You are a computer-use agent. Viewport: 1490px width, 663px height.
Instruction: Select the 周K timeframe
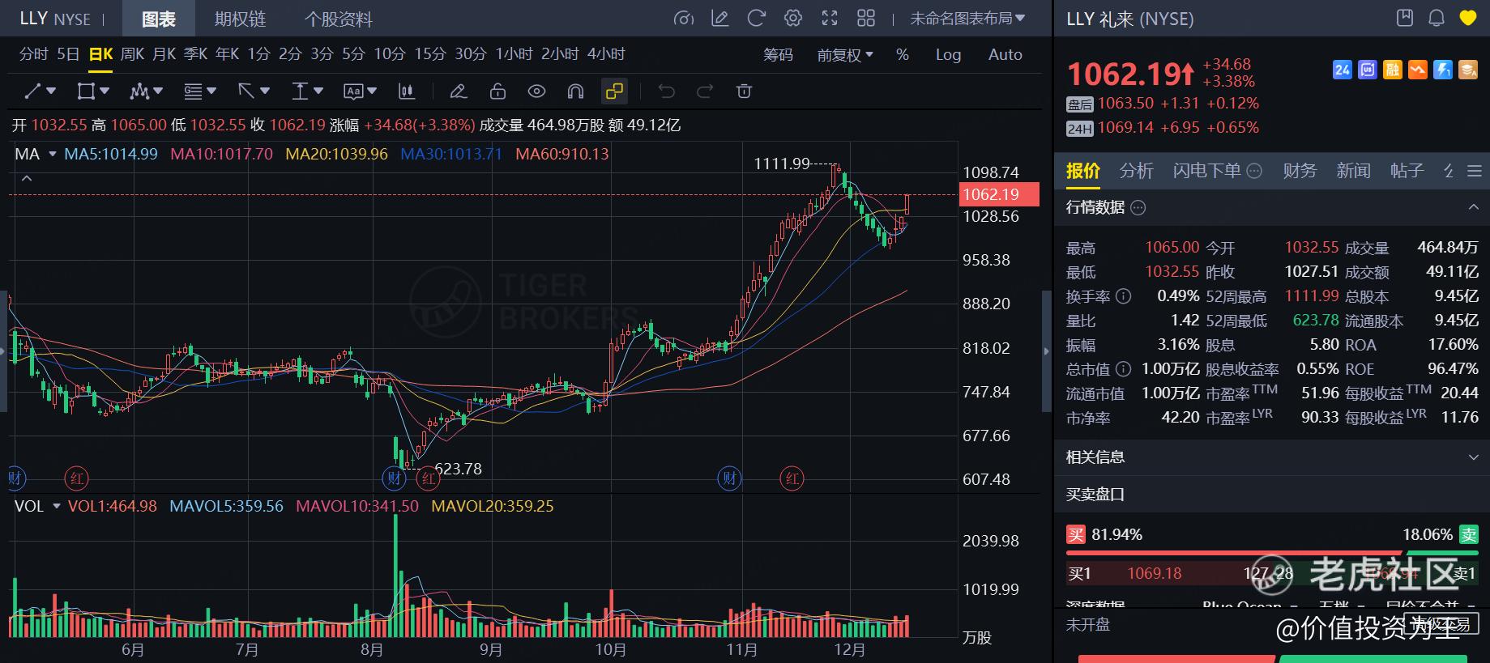tap(132, 54)
